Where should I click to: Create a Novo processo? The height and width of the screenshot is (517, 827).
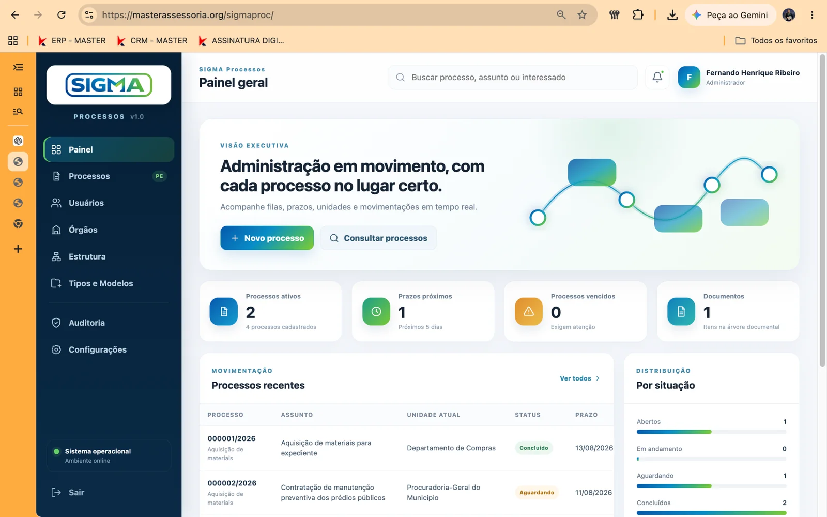[267, 238]
